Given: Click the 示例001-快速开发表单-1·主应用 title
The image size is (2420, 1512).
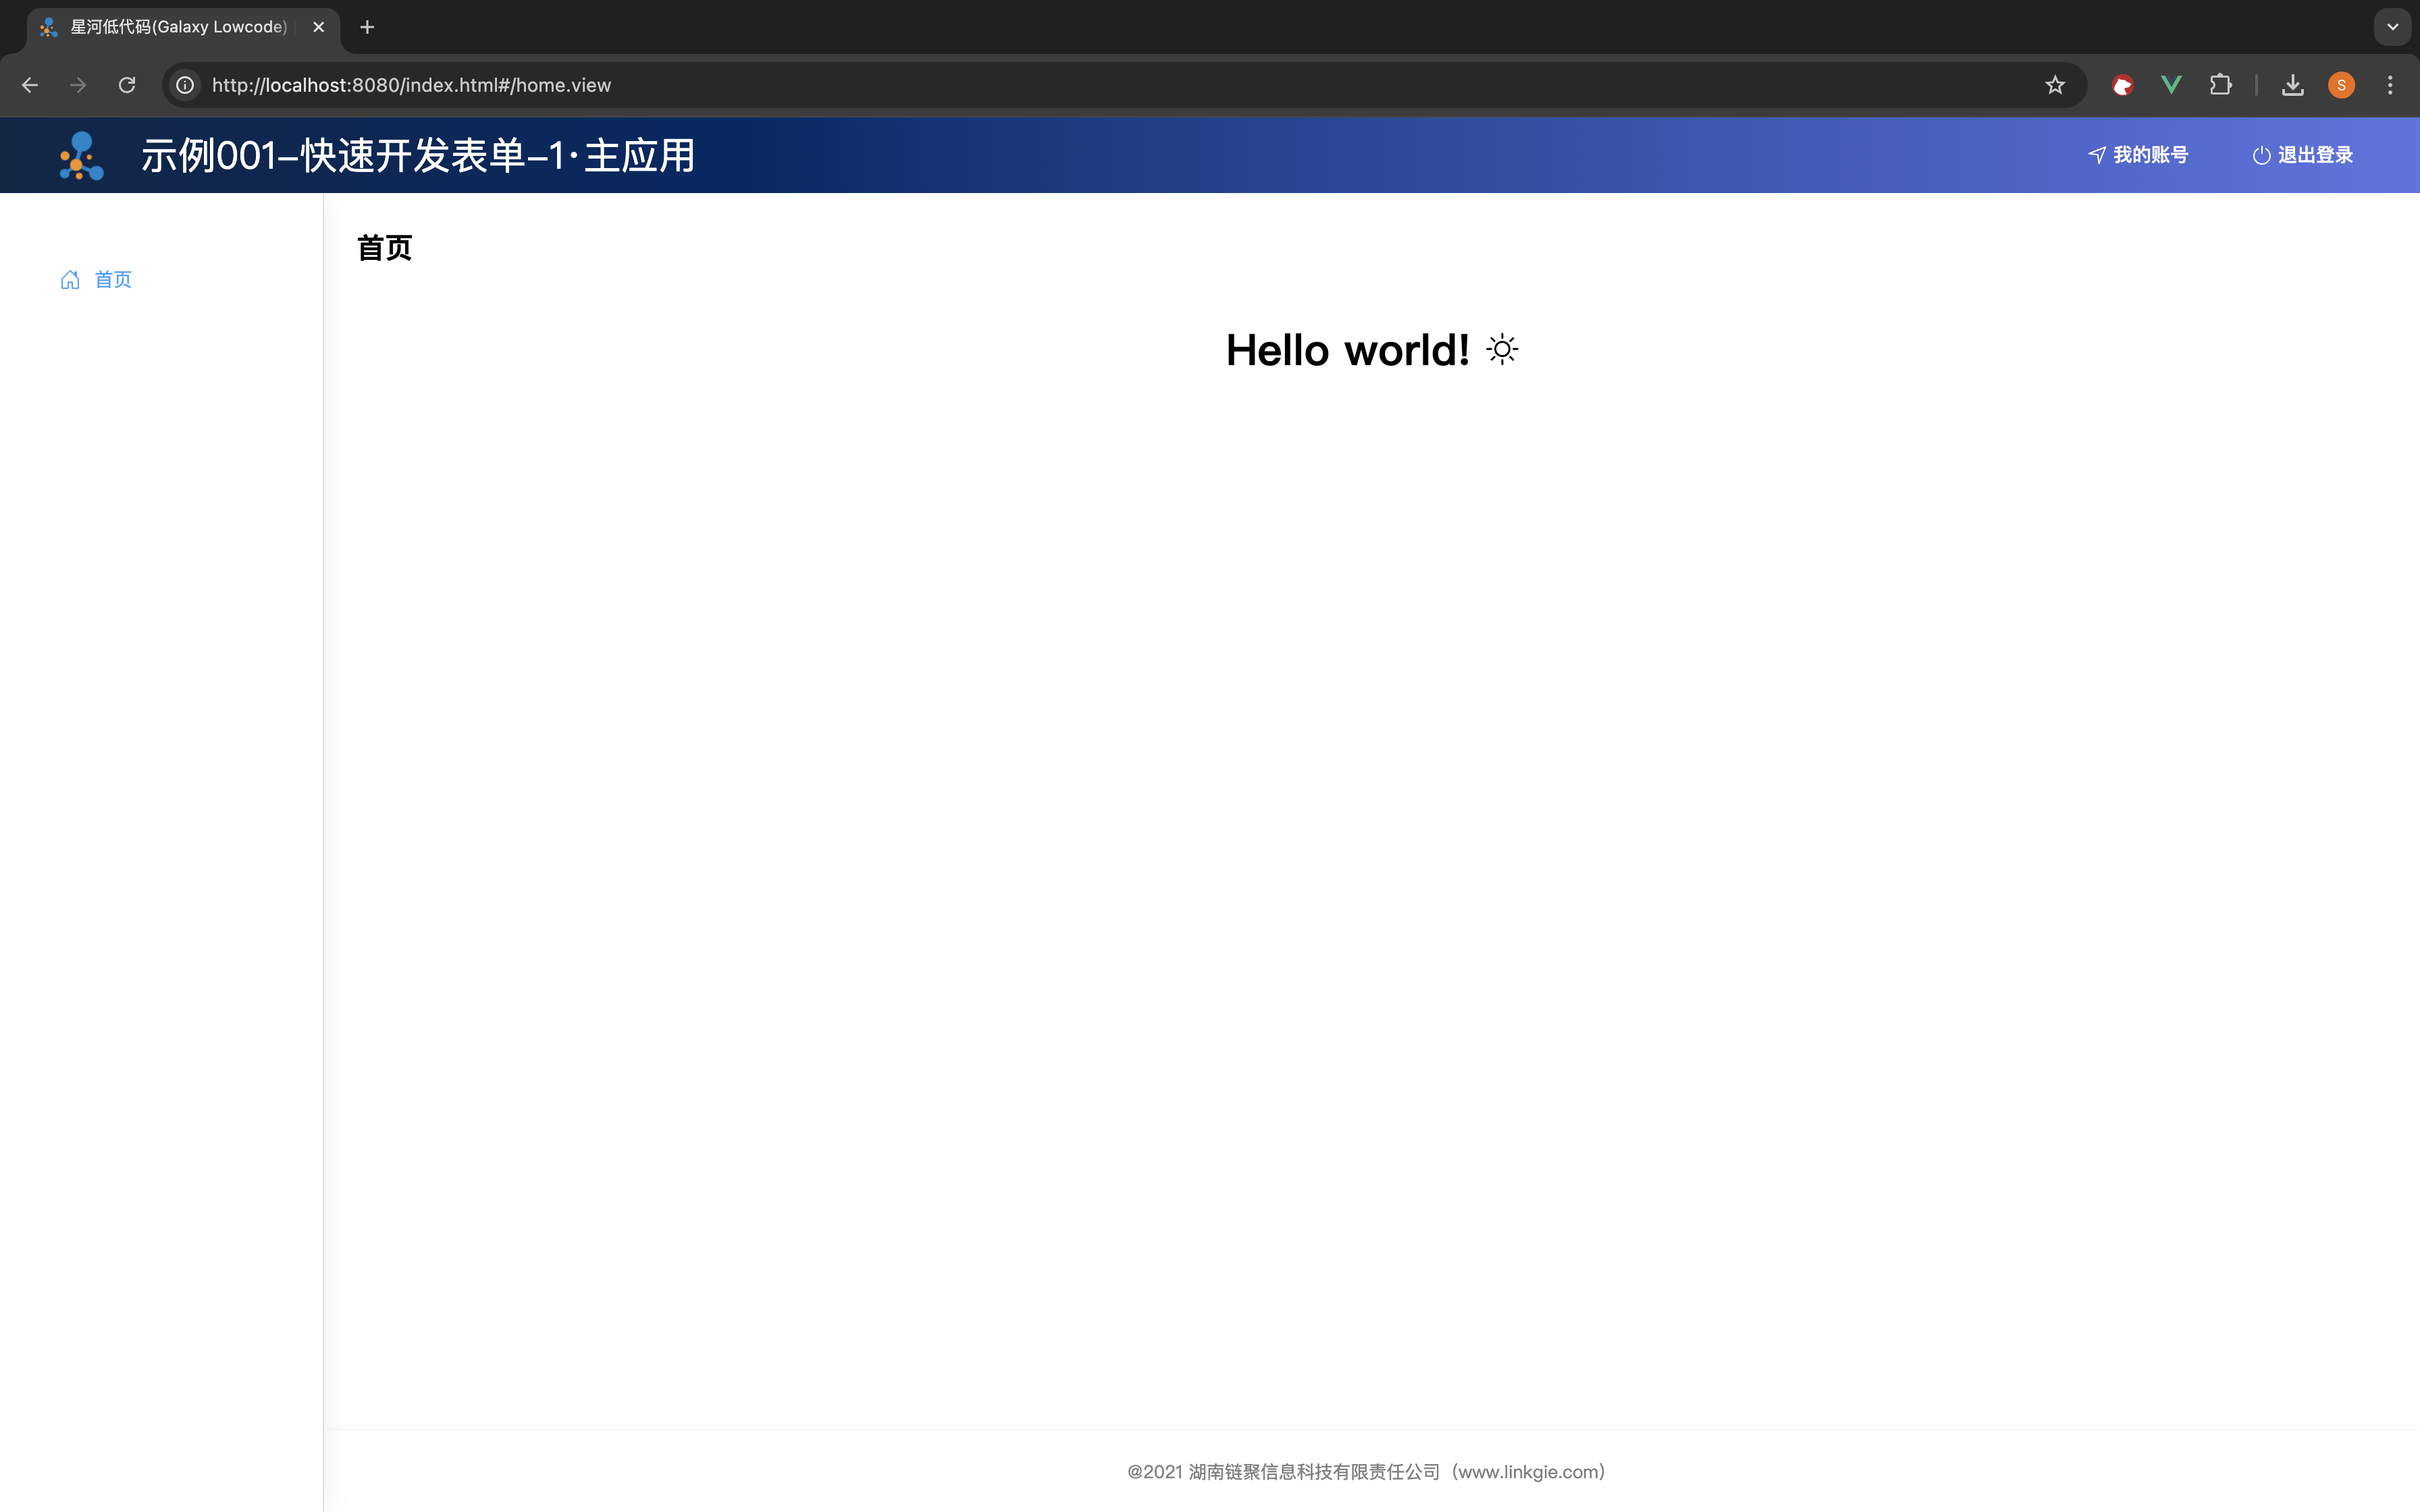Looking at the screenshot, I should pos(418,156).
